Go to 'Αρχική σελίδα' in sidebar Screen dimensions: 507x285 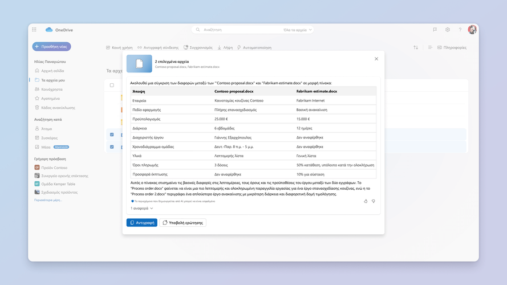(51, 71)
